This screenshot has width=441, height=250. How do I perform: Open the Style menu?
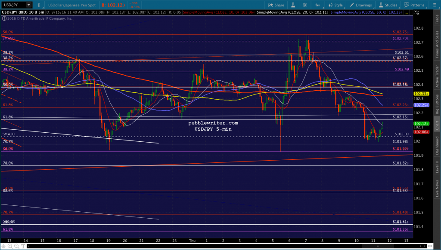point(335,5)
